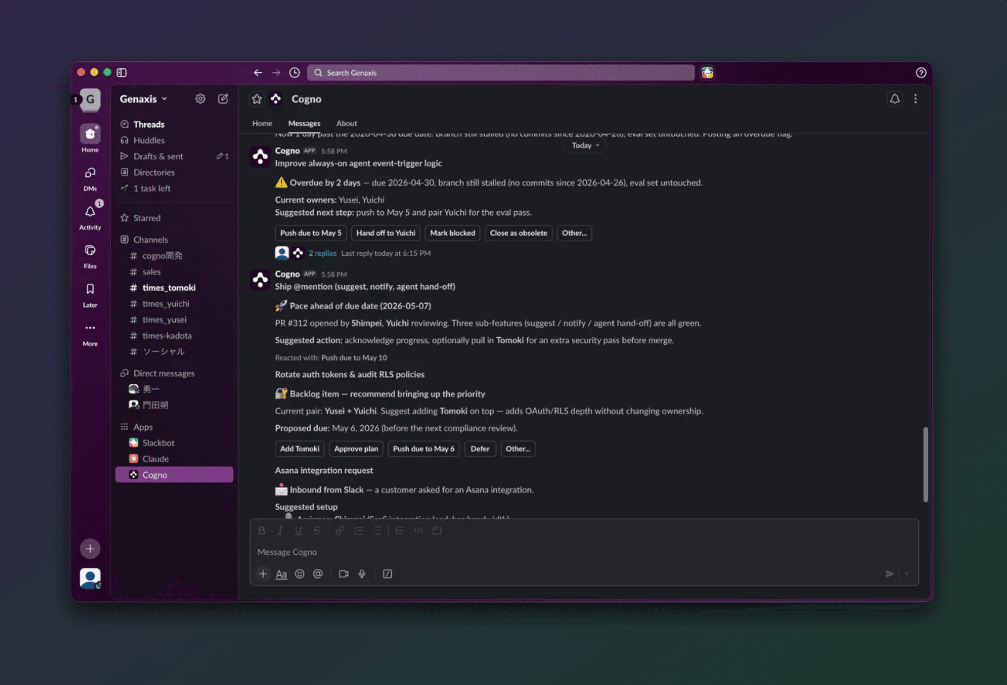Image resolution: width=1007 pixels, height=685 pixels.
Task: Open DMs in the left rail
Action: tap(90, 178)
